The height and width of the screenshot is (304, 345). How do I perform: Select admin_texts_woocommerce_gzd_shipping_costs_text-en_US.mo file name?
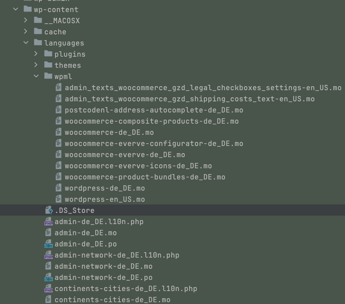coord(189,99)
